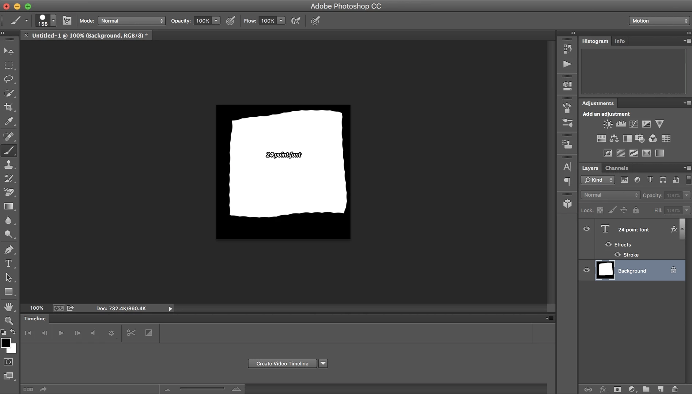Viewport: 692px width, 394px height.
Task: Enable airbrush-style build-up
Action: point(296,21)
